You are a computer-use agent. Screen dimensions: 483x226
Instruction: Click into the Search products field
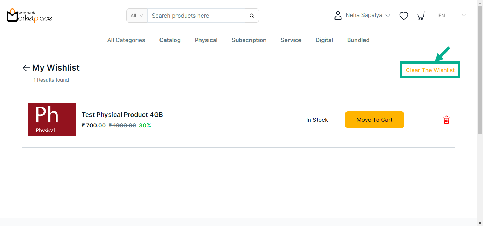click(196, 16)
